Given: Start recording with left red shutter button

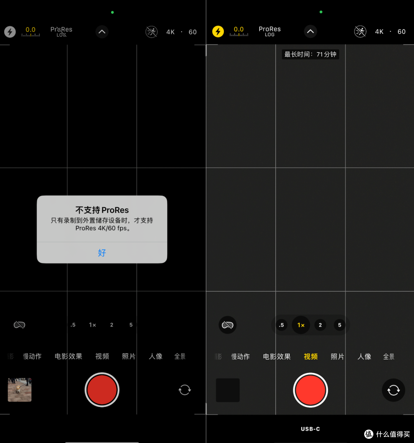Looking at the screenshot, I should (x=102, y=390).
